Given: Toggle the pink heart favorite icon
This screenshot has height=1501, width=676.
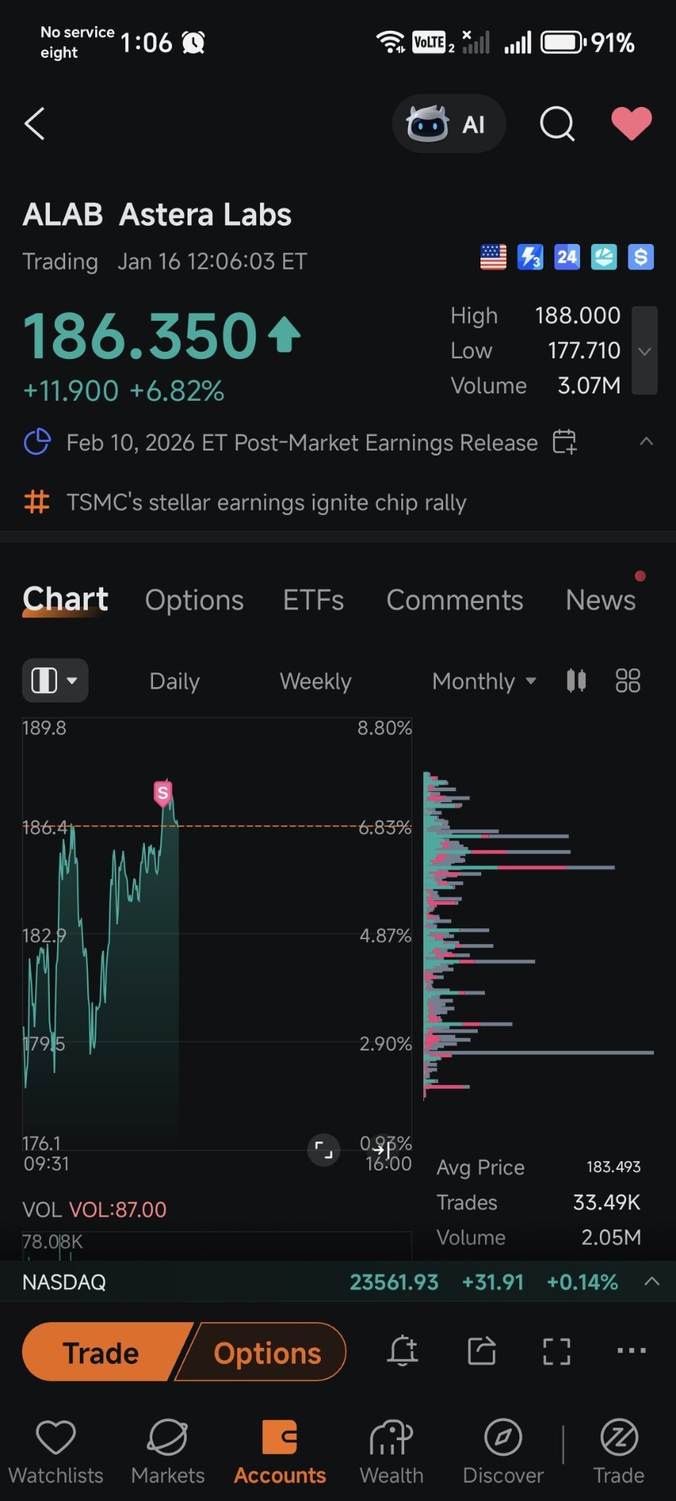Looking at the screenshot, I should click(x=631, y=123).
